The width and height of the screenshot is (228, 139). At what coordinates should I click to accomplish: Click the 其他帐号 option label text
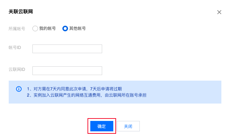tap(77, 28)
